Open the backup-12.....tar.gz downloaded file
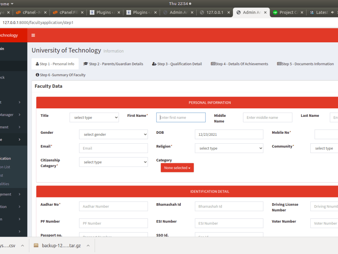This screenshot has height=254, width=338. (x=61, y=246)
